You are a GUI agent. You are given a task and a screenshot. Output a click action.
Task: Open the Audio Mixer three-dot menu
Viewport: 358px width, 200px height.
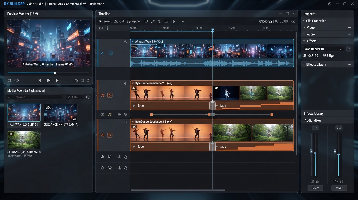[x=350, y=121]
